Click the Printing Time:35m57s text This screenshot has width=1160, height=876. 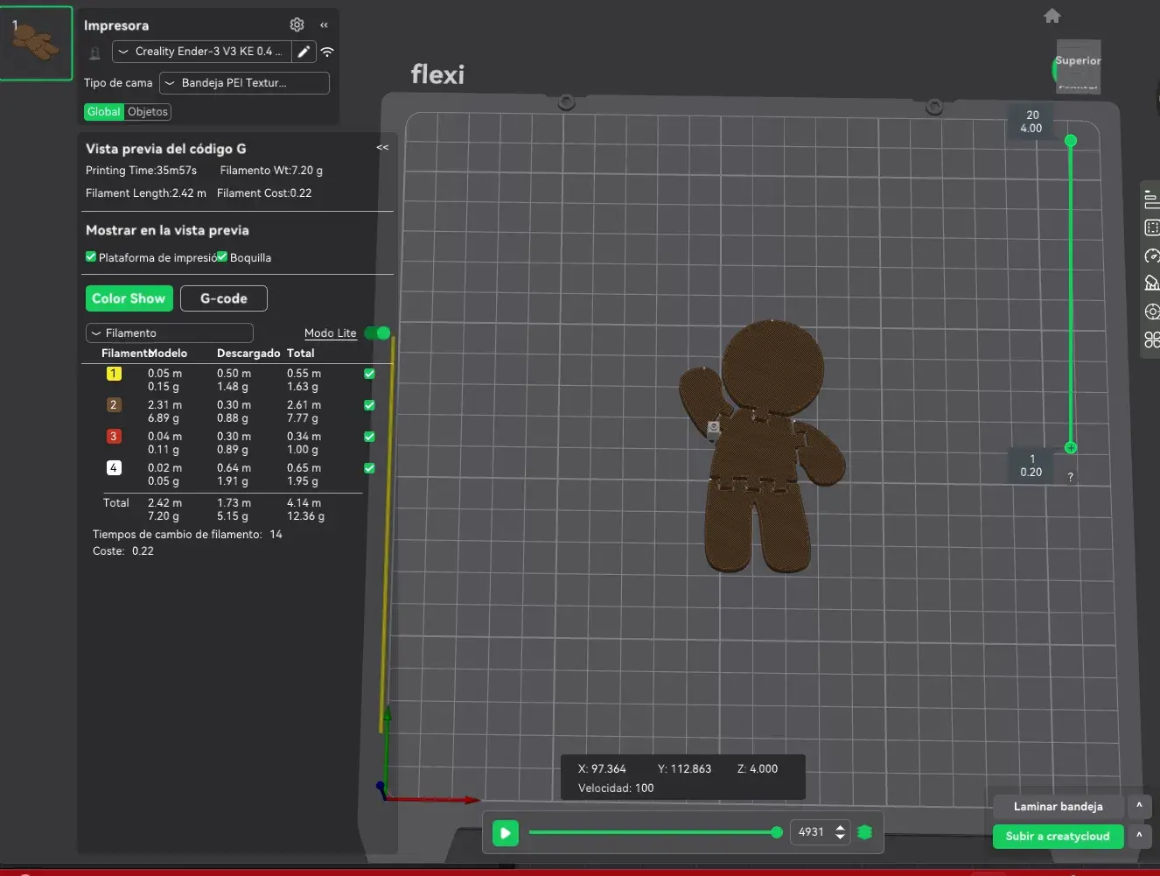[141, 171]
